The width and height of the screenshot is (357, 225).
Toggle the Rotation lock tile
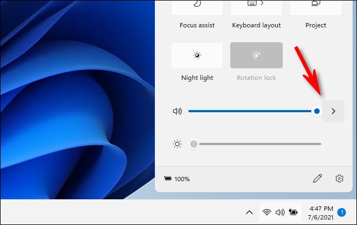256,55
